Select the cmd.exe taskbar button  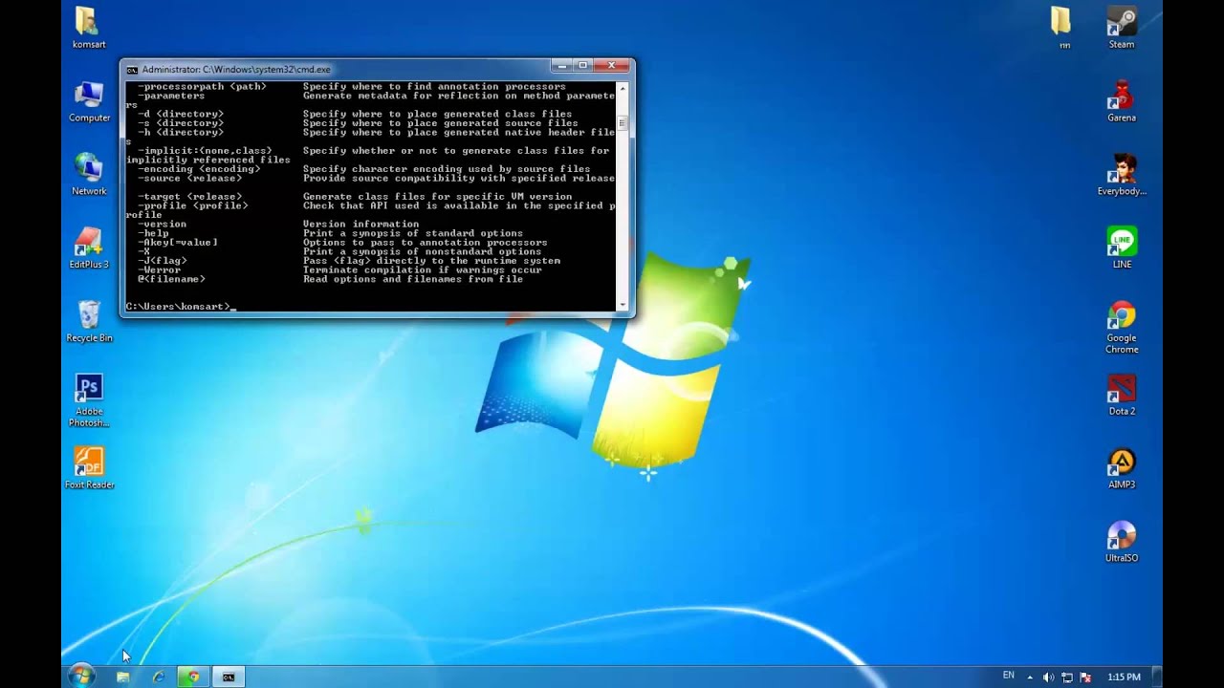coord(229,677)
